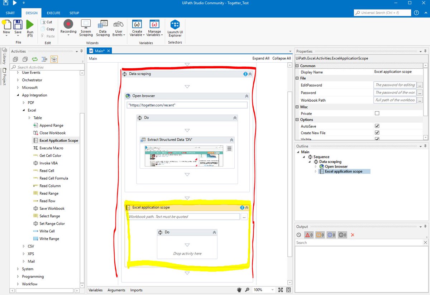
Task: Click the Universal Search box
Action: tap(382, 13)
